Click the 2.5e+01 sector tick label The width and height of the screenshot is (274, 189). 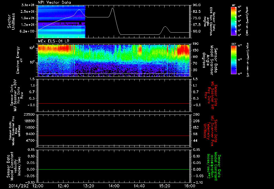(x=28, y=11)
